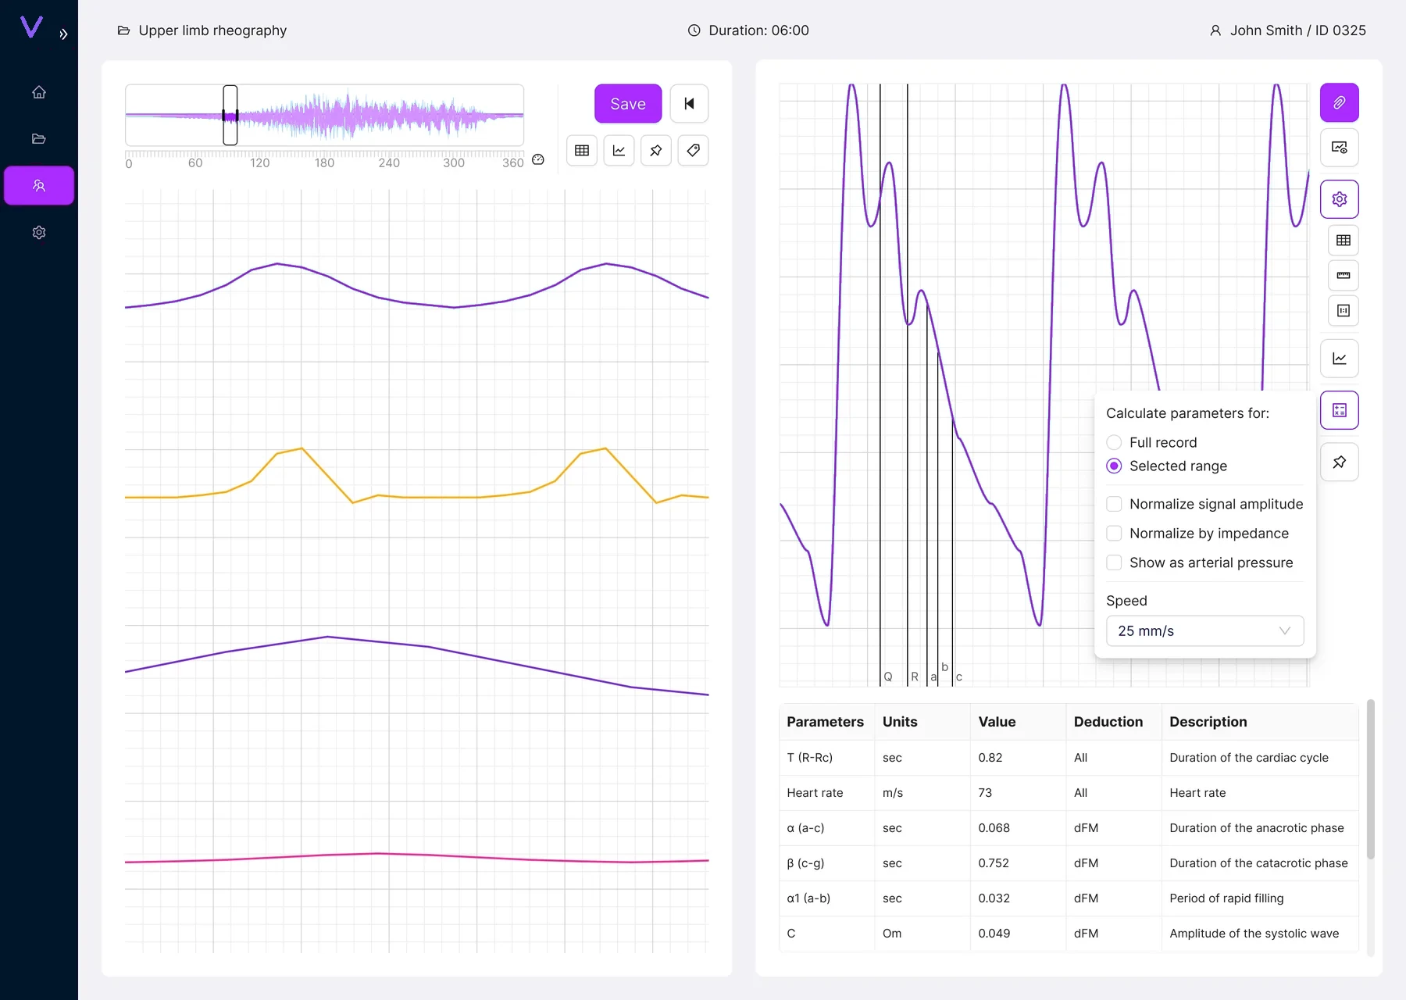Image resolution: width=1406 pixels, height=1000 pixels.
Task: Click the trend chart icon right toolbar
Action: coord(1340,359)
